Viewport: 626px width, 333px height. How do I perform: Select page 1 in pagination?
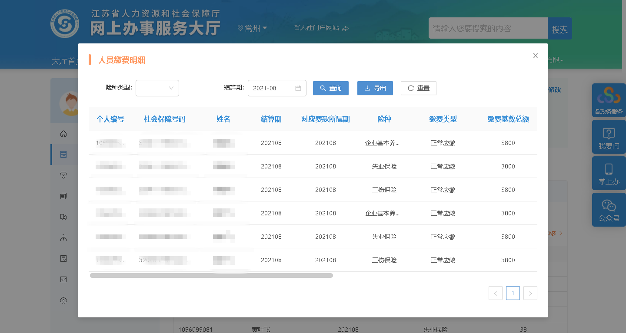[513, 293]
